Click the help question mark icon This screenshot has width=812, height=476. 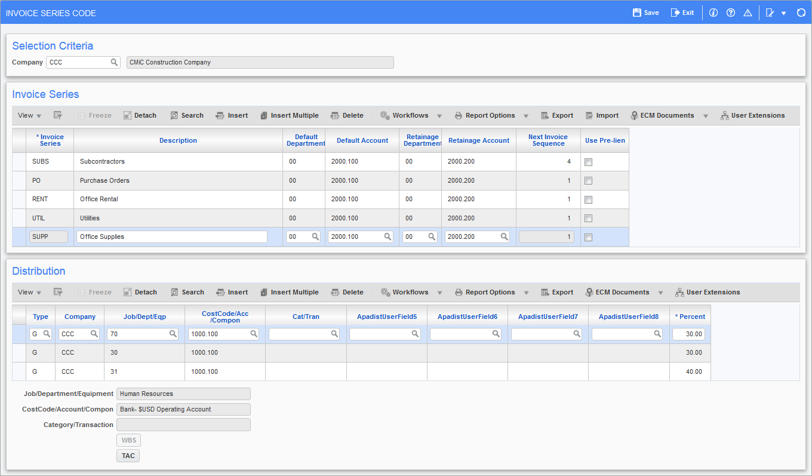point(731,12)
